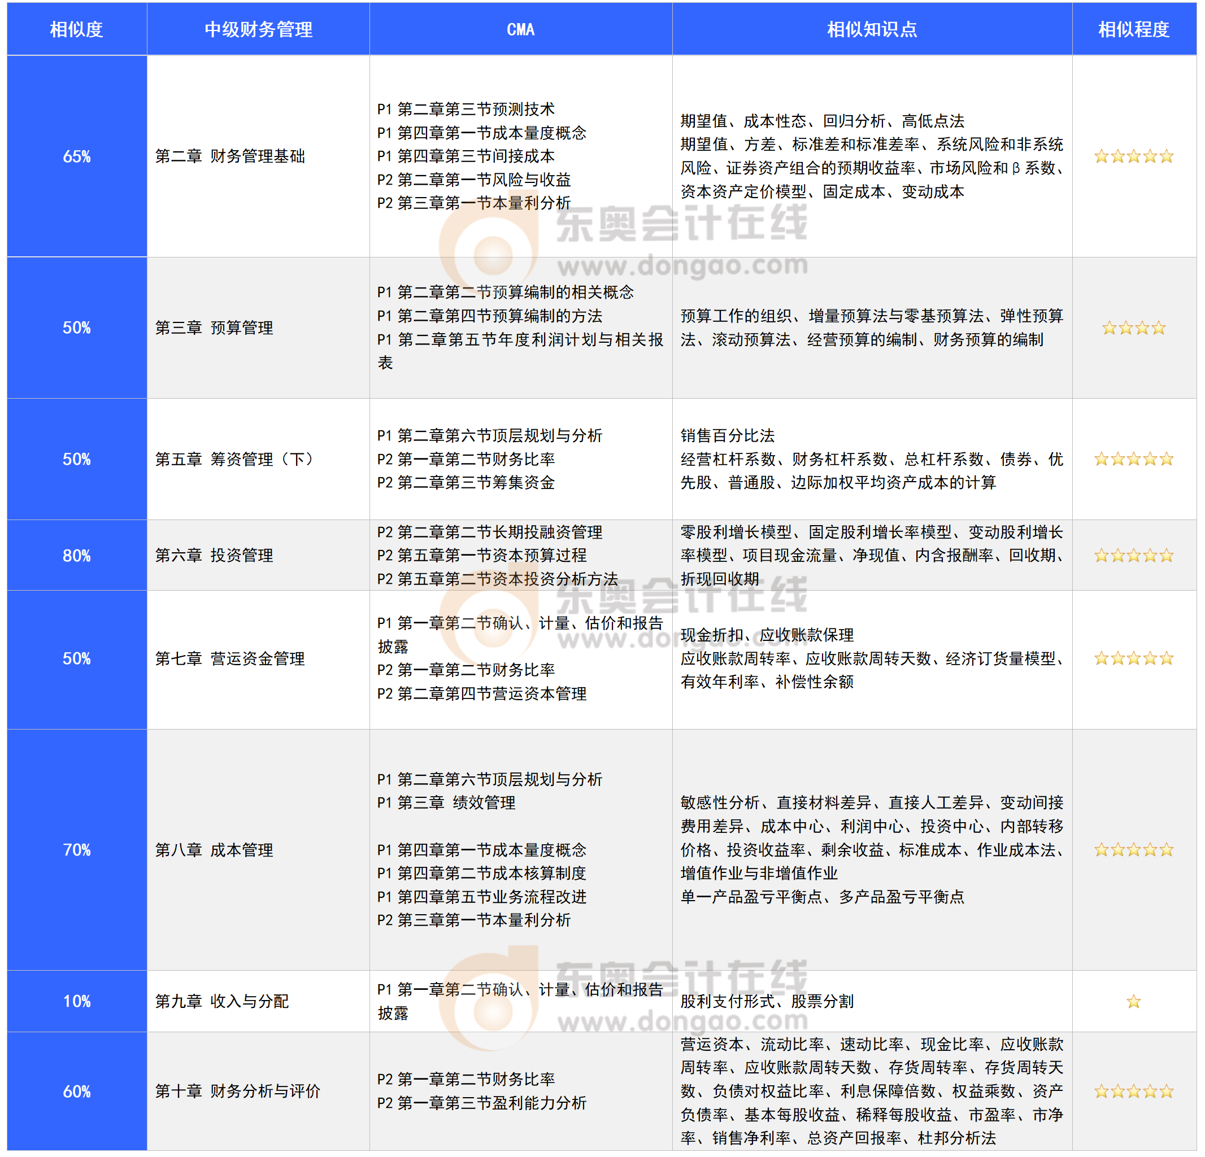Select the 相似知识点 column header
1205x1157 pixels.
click(872, 29)
